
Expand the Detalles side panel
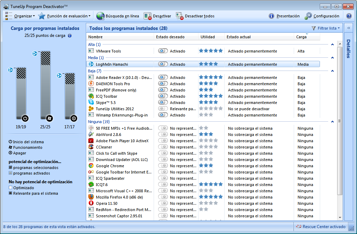pos(349,28)
